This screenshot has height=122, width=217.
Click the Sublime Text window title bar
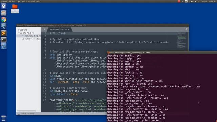point(102,25)
